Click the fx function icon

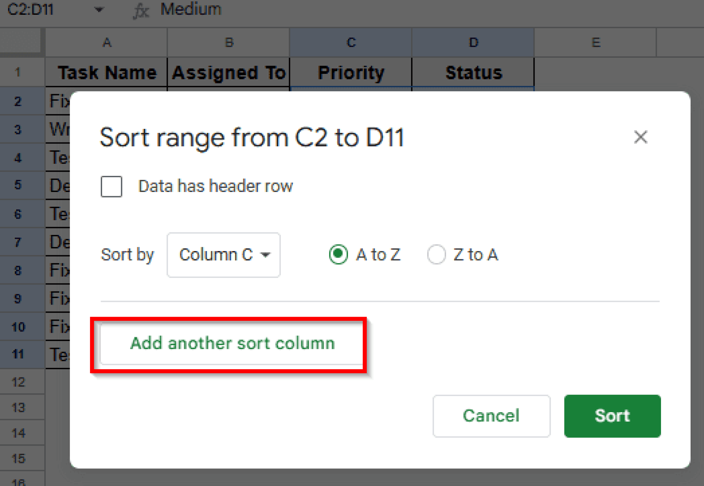click(x=141, y=9)
